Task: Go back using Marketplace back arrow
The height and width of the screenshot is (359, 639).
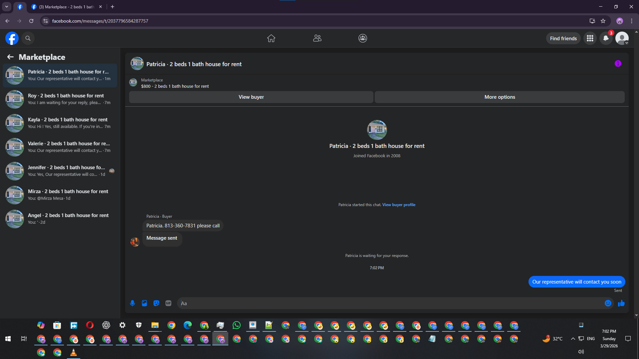Action: pyautogui.click(x=10, y=57)
